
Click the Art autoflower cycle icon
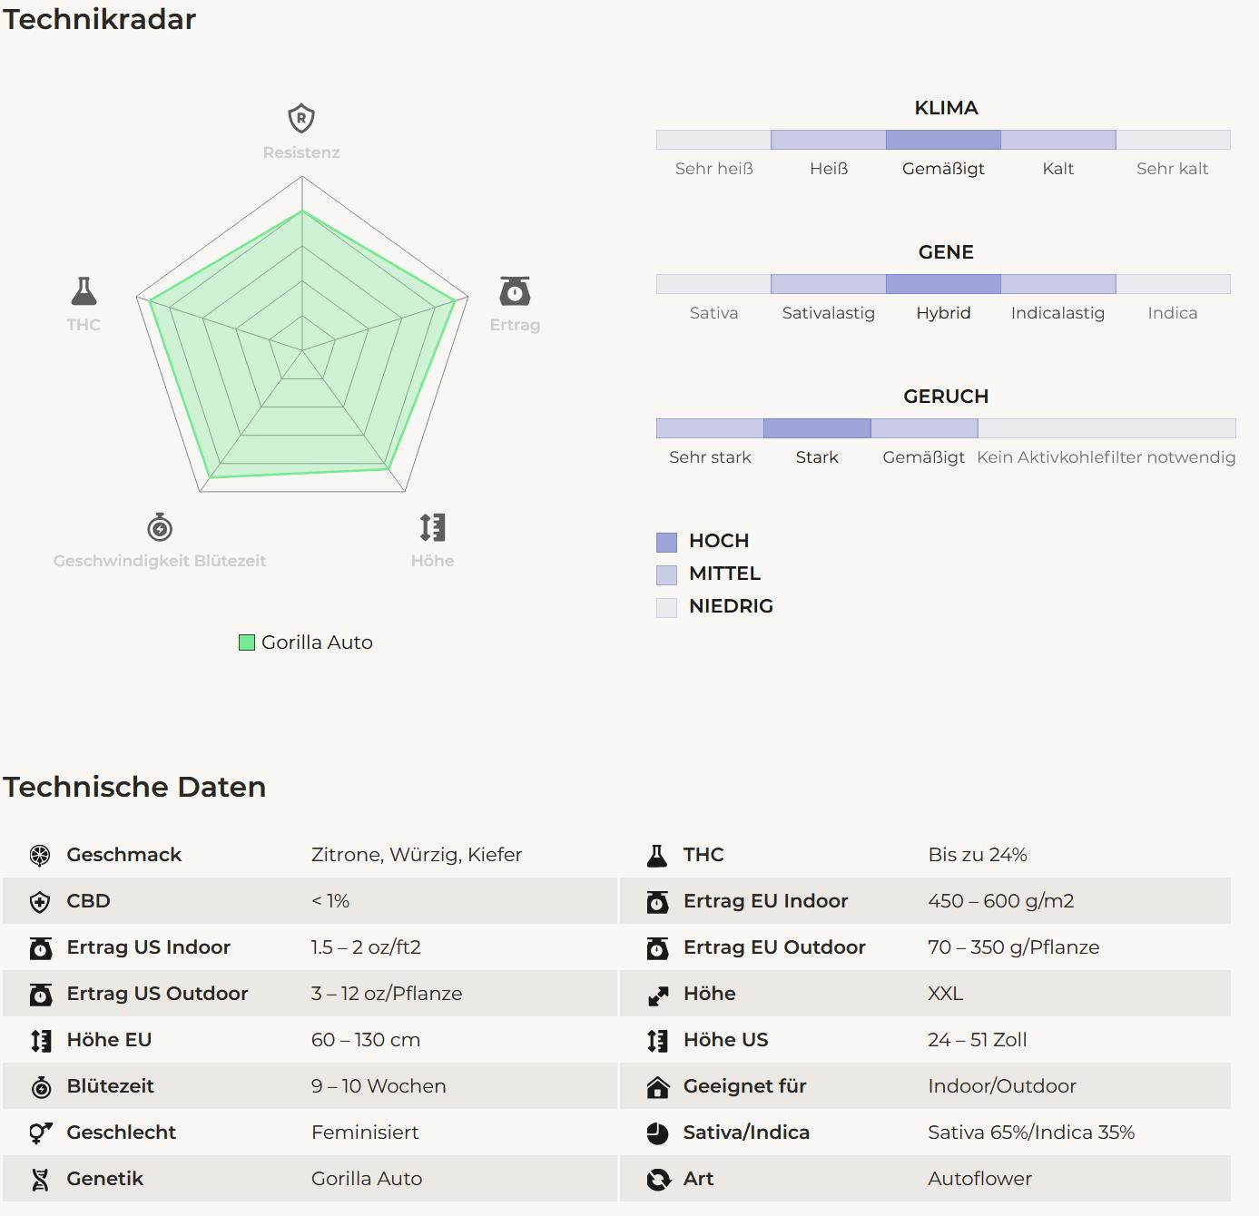(657, 1179)
